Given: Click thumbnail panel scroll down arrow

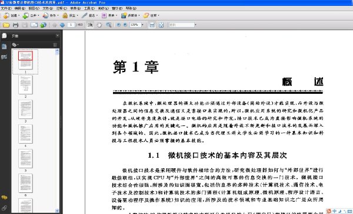Looking at the screenshot, I should tap(57, 210).
